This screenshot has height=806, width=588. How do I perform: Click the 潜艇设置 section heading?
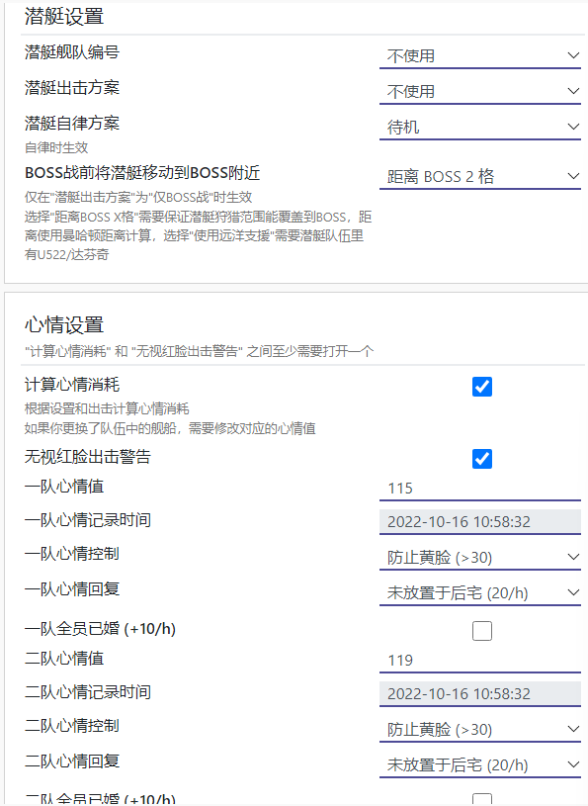(64, 17)
